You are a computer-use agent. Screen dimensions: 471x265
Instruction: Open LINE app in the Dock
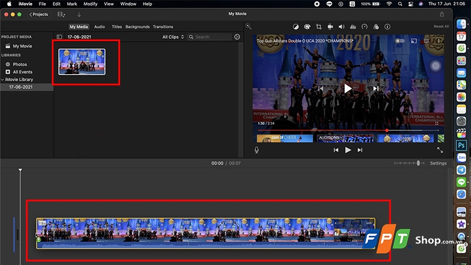461,182
